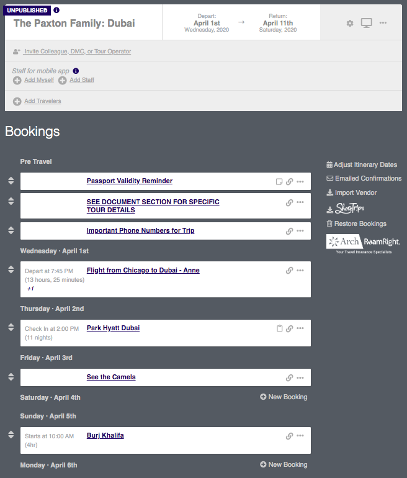Click the Depart at 7:45 PM text
Image resolution: width=407 pixels, height=478 pixels.
coord(49,271)
